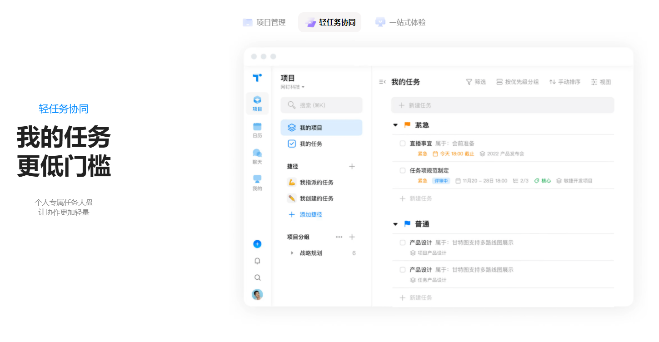Click the blue plus create button in sidebar
Viewport: 659px width, 342px height.
pos(257,244)
